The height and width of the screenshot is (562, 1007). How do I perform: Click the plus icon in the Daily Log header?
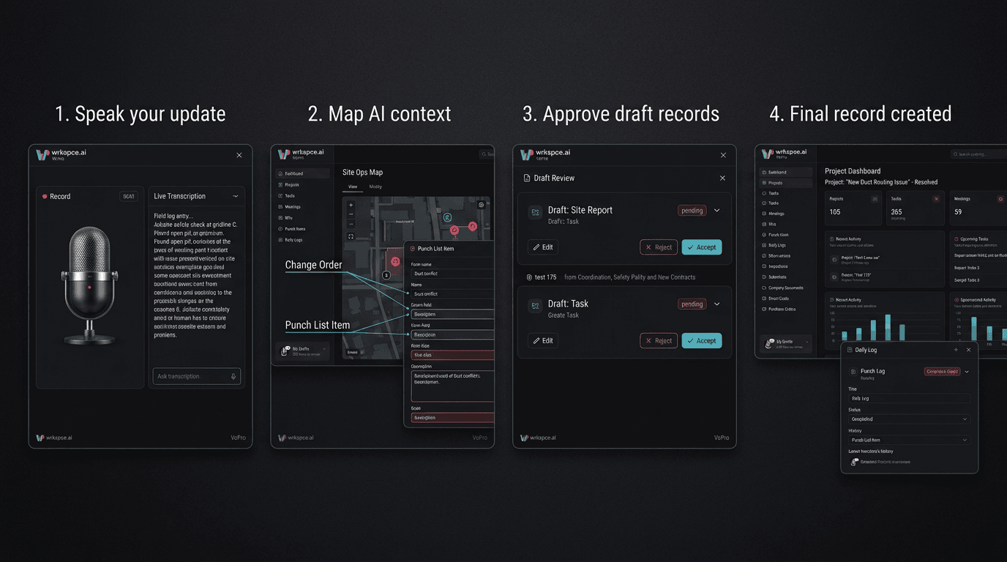(956, 350)
